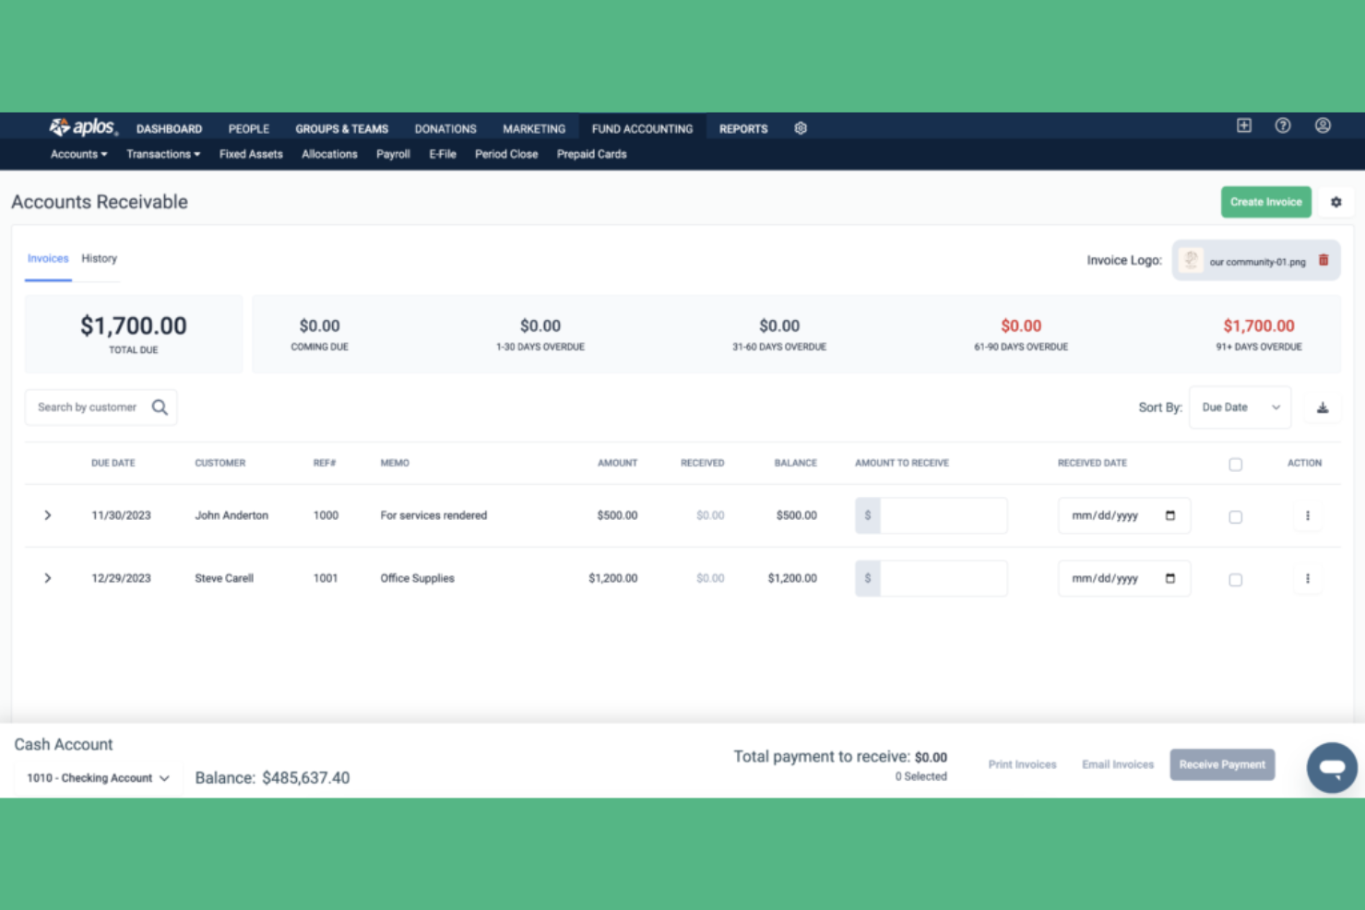Click the quick-add plus icon in the header
This screenshot has width=1365, height=910.
[1244, 125]
